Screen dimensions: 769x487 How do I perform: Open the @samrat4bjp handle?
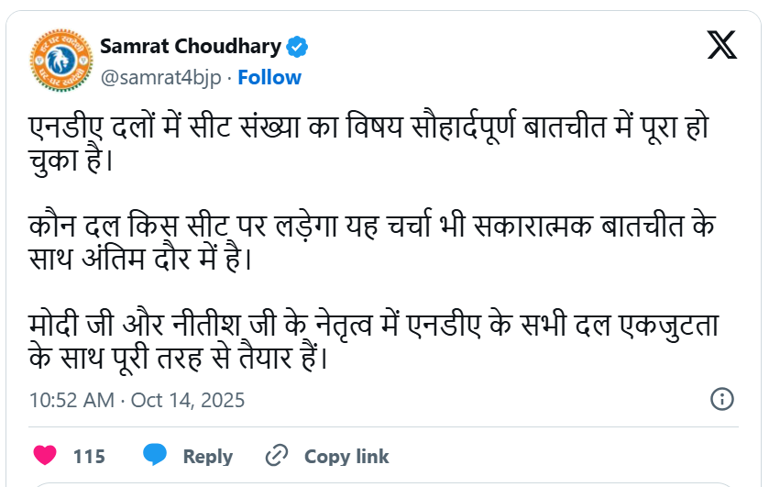[159, 77]
